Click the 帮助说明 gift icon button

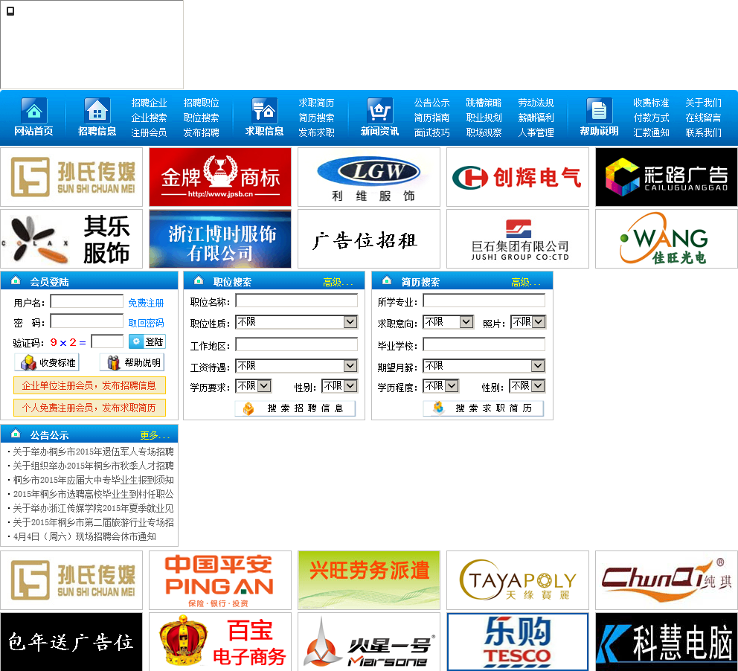132,362
